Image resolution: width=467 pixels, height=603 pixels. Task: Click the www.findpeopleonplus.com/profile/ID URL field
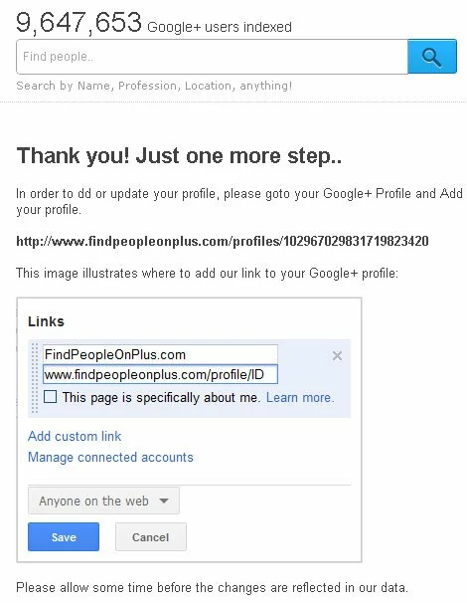(160, 374)
